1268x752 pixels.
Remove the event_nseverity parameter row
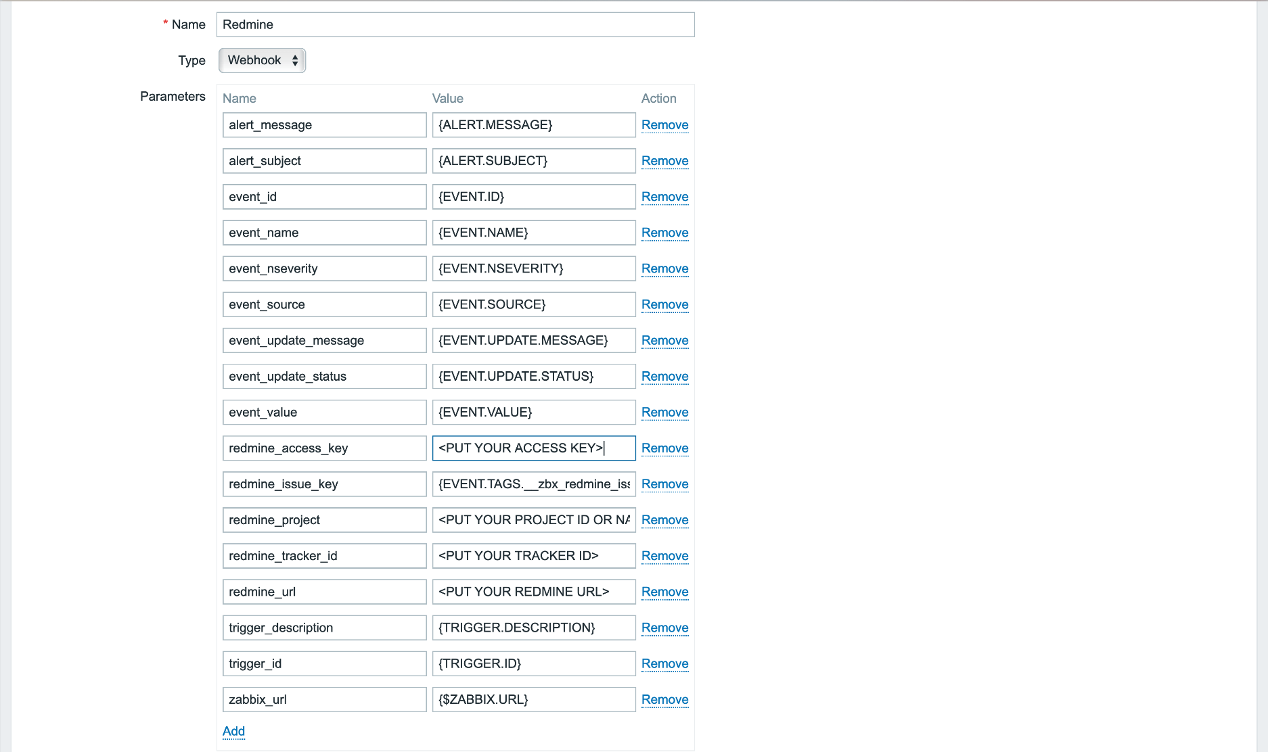(x=664, y=268)
